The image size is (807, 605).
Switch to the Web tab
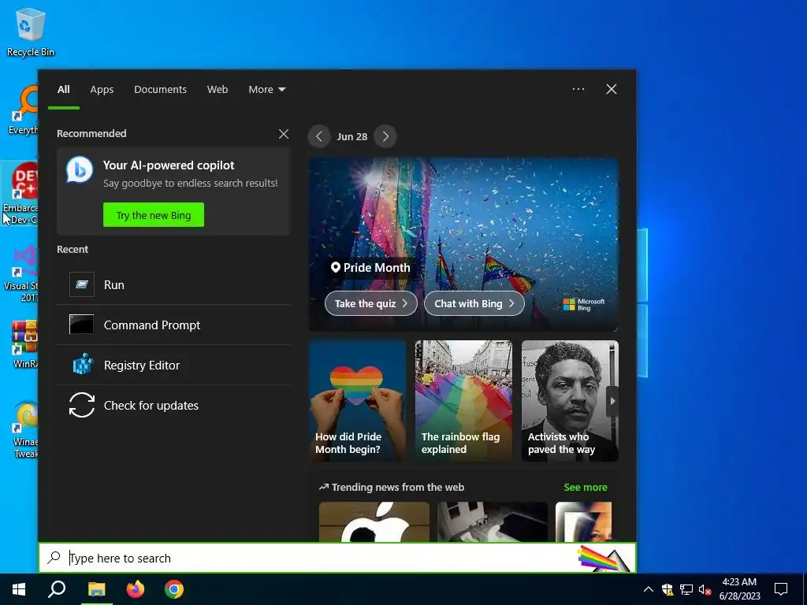[218, 90]
